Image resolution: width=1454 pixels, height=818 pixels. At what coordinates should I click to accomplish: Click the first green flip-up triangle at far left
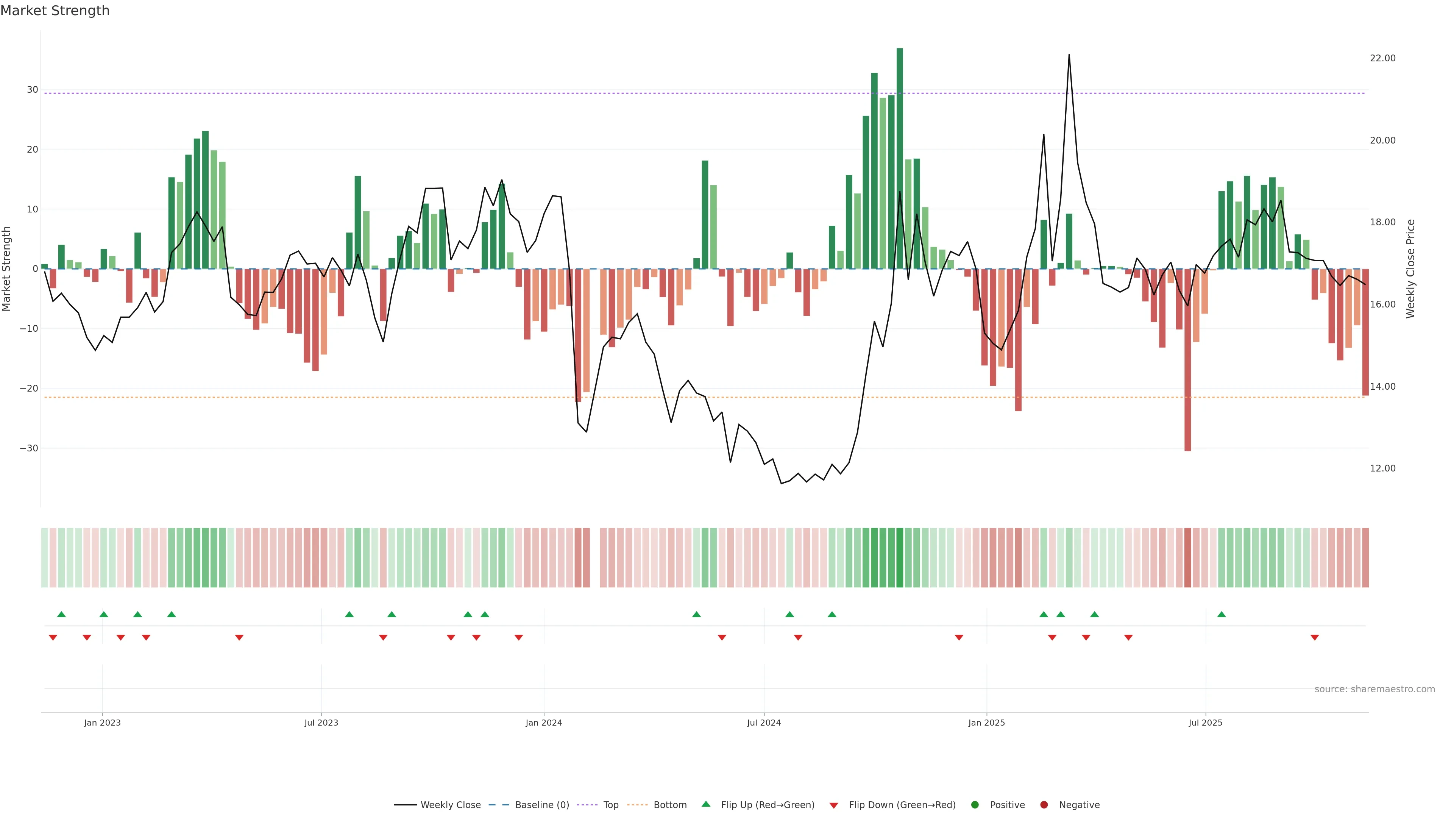click(61, 614)
